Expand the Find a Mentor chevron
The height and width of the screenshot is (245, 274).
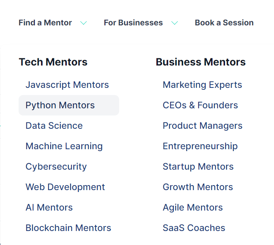[83, 23]
